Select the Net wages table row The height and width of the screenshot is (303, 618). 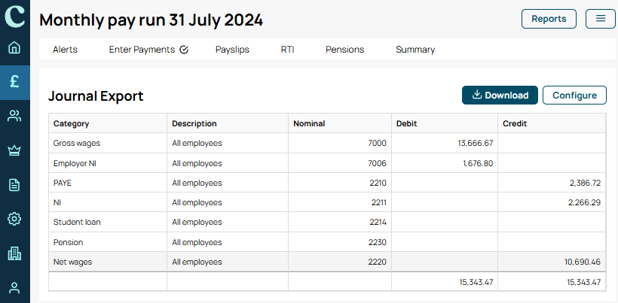click(327, 262)
